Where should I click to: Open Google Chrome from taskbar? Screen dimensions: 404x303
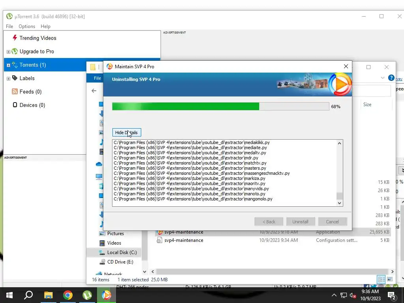pyautogui.click(x=68, y=295)
